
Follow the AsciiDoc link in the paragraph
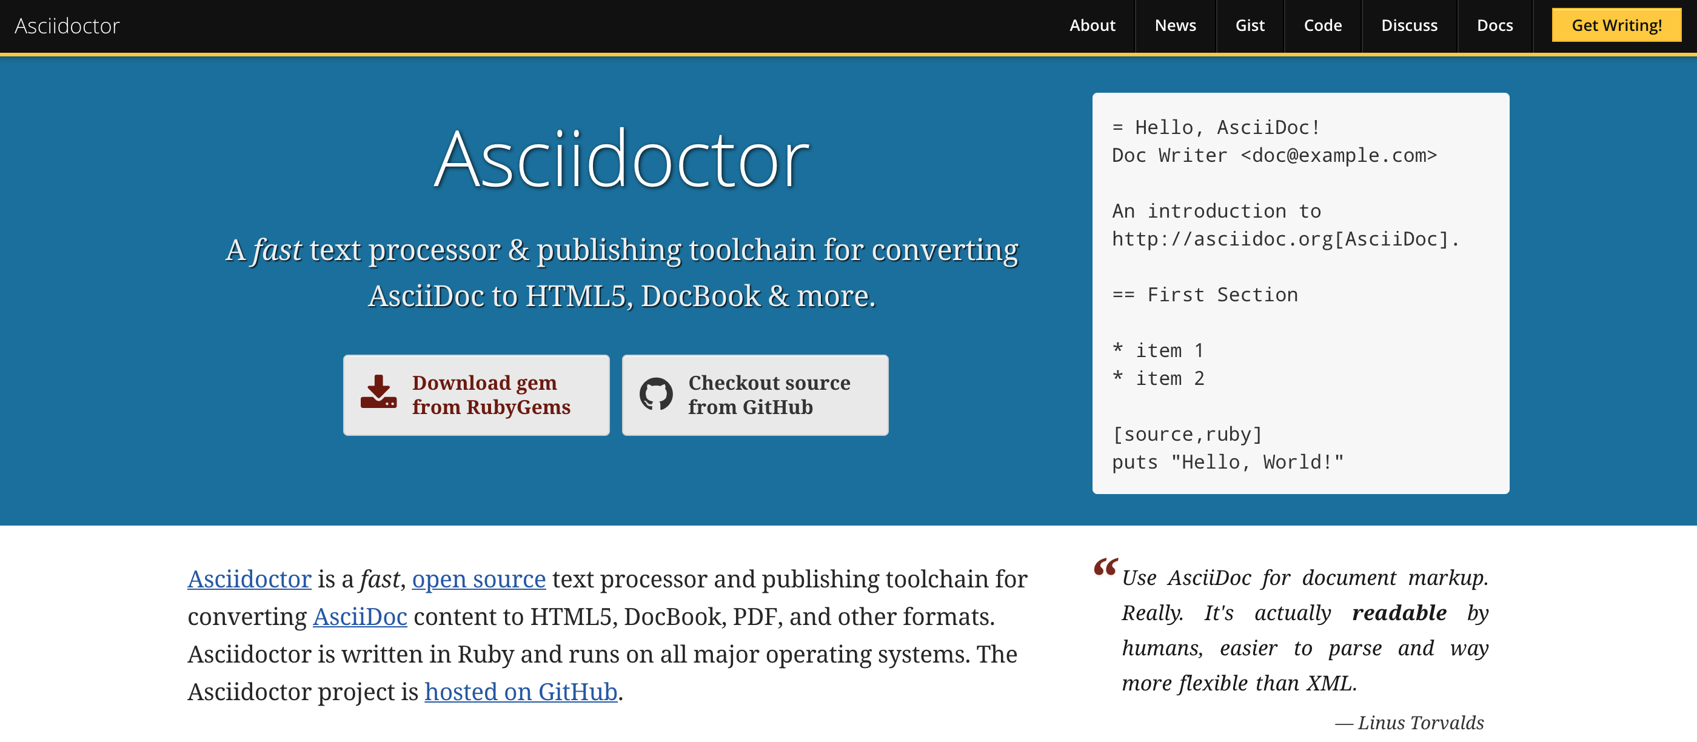[360, 617]
